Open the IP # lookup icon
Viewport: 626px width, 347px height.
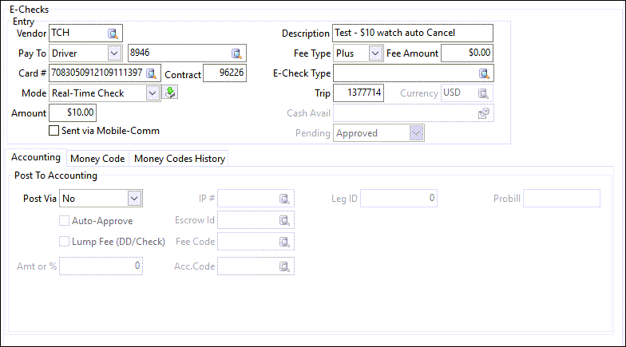pyautogui.click(x=284, y=198)
